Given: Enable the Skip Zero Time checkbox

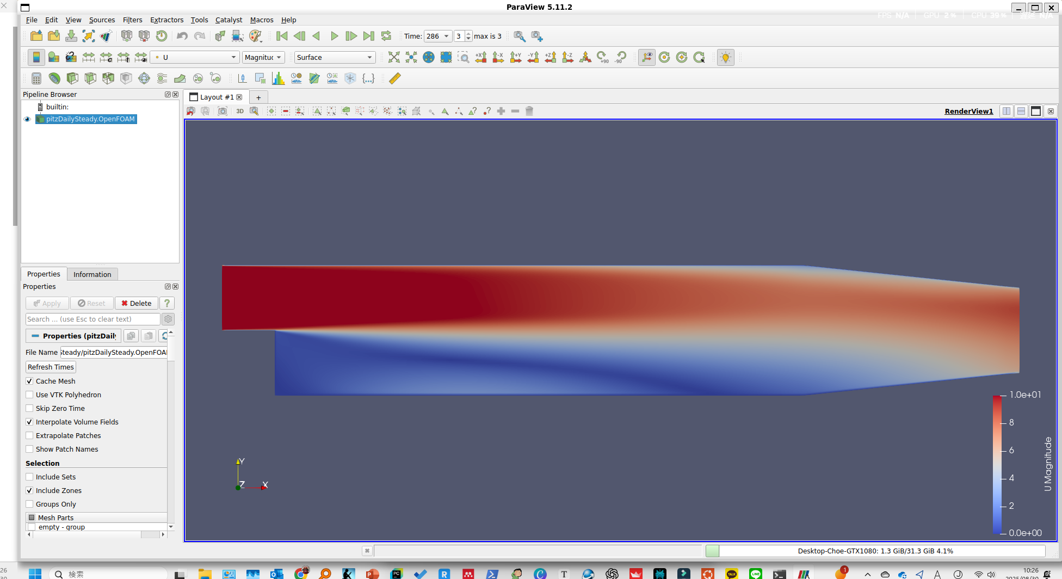Looking at the screenshot, I should (30, 408).
